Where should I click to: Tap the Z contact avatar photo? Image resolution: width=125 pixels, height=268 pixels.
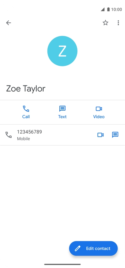[x=62, y=51]
